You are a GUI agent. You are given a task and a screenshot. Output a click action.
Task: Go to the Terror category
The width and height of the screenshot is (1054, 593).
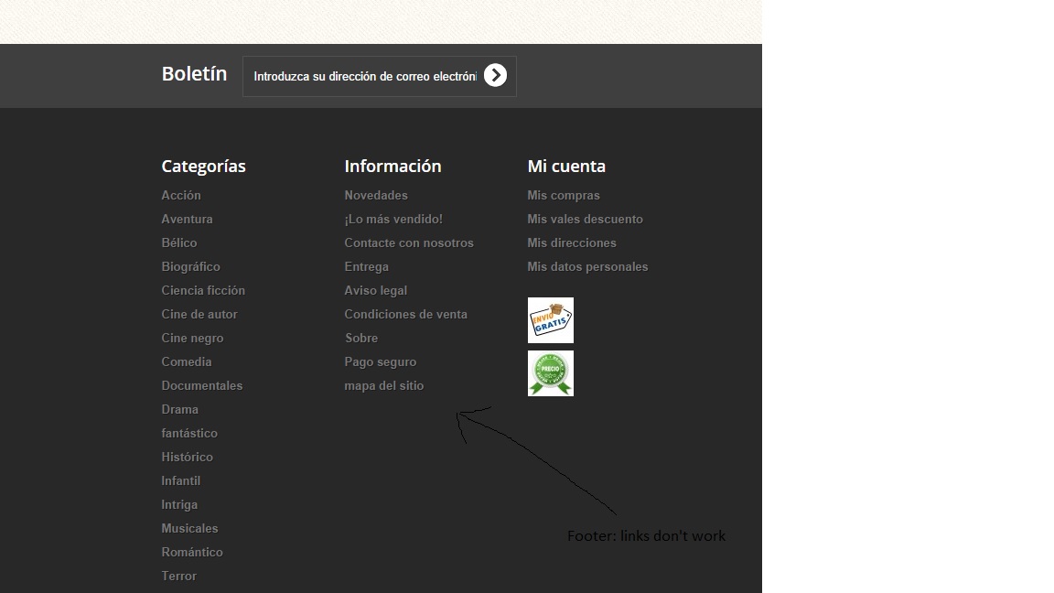click(x=178, y=577)
